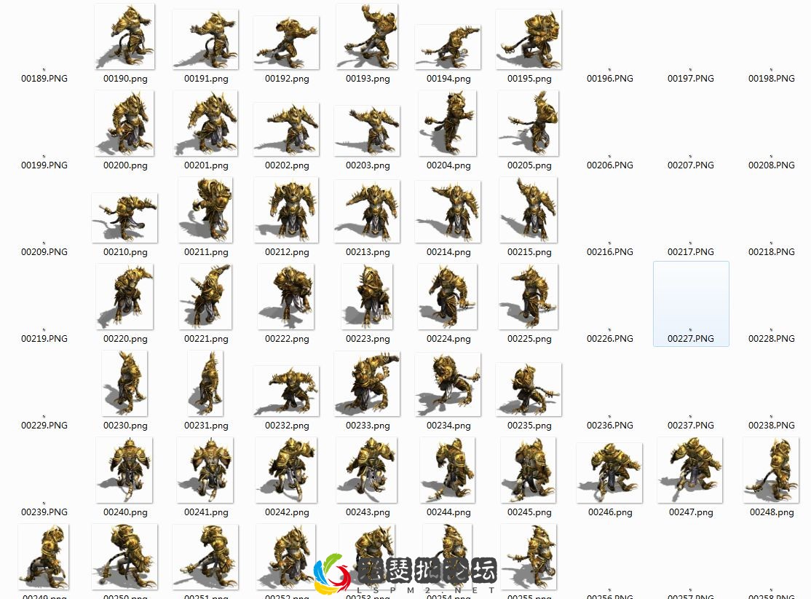
Task: Click the 00208.PNG file name
Action: [771, 165]
